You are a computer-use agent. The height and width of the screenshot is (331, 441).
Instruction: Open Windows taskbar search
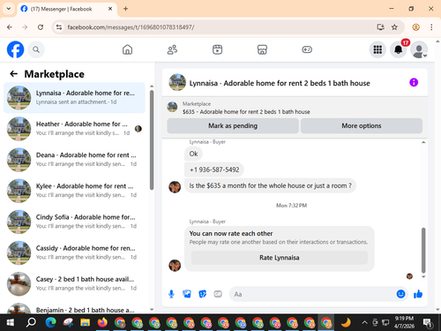click(x=31, y=323)
